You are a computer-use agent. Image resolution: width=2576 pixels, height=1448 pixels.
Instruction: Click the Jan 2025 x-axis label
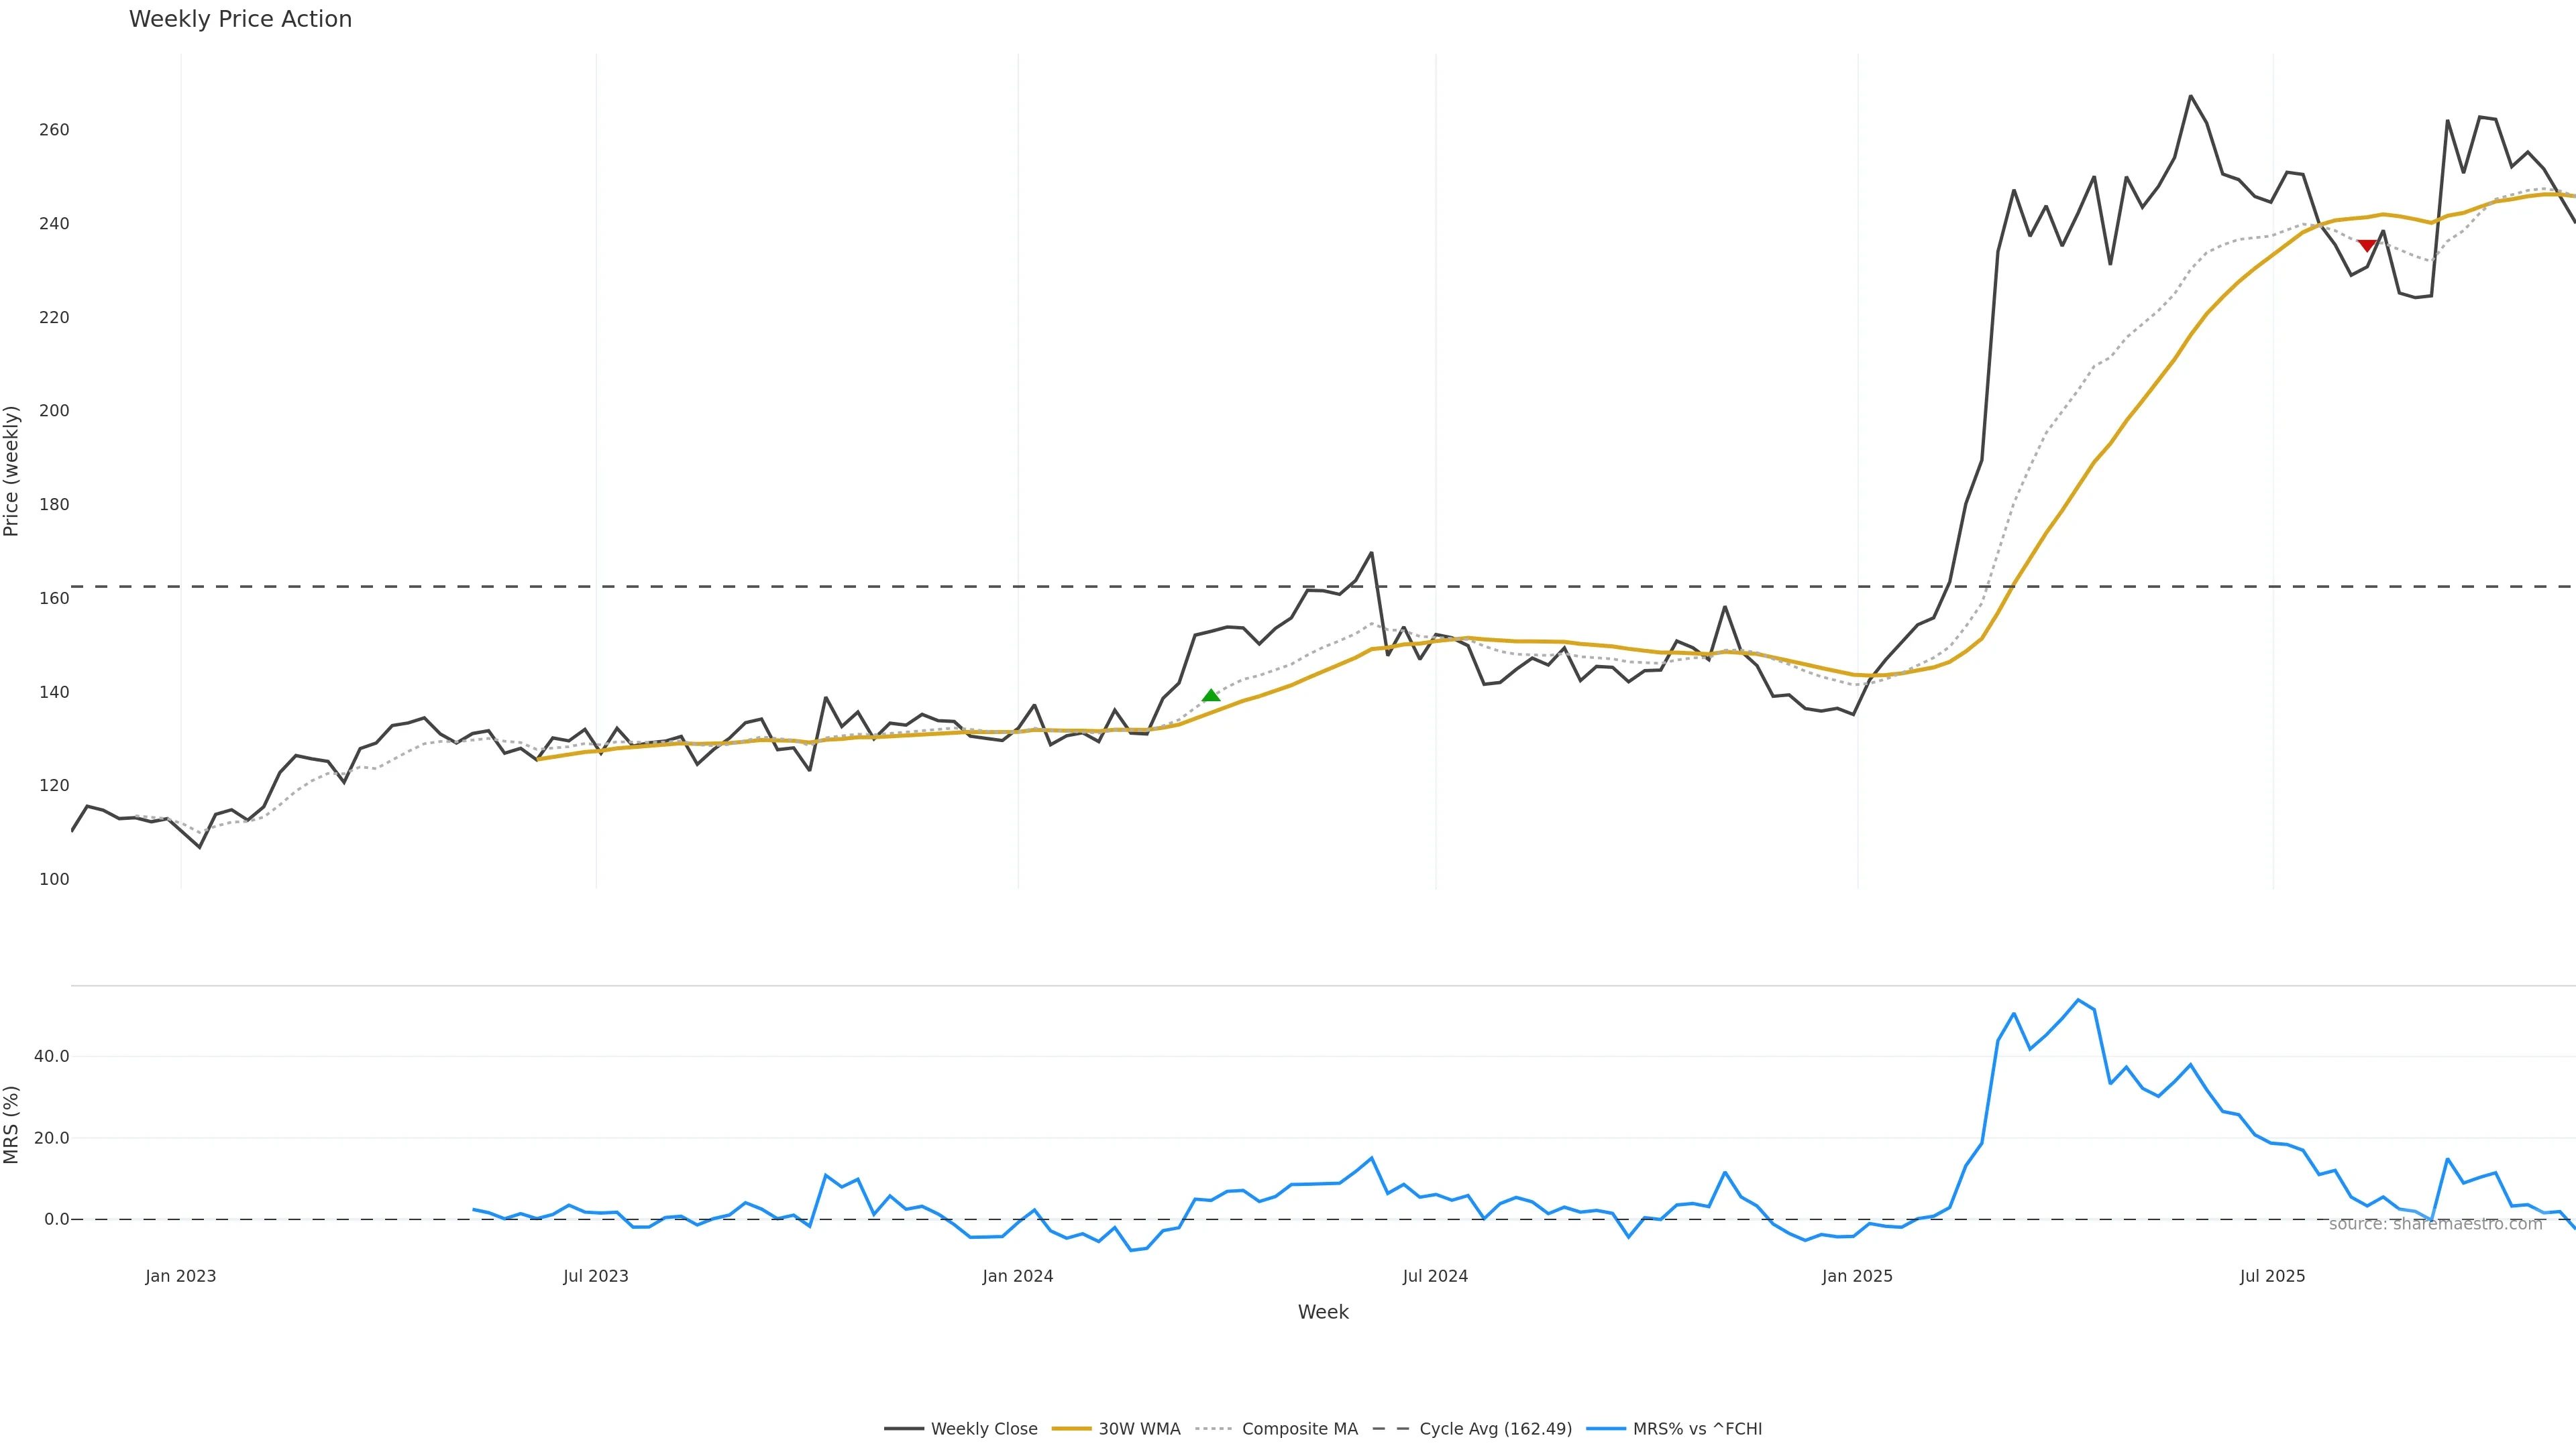pos(1857,1276)
